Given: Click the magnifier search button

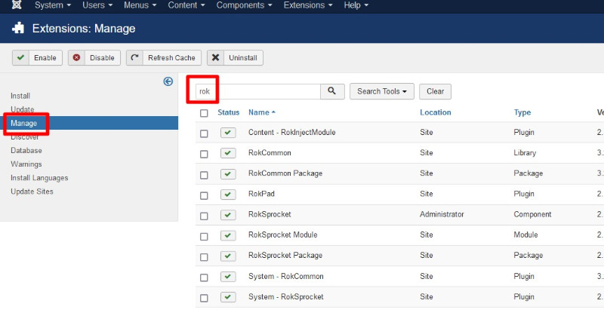Looking at the screenshot, I should [x=332, y=91].
